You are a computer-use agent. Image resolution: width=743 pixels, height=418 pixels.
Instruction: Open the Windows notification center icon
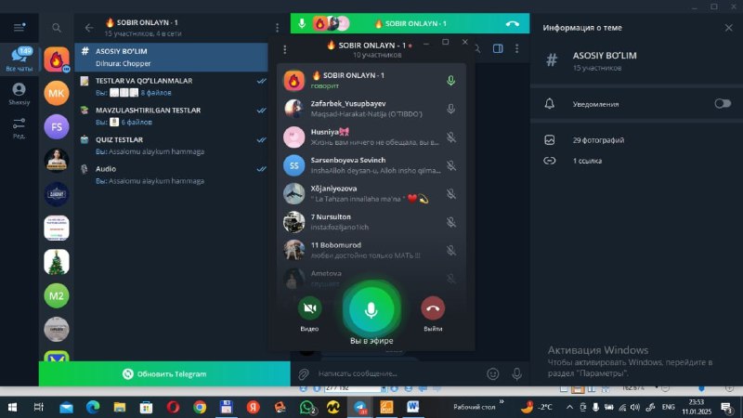coord(727,407)
